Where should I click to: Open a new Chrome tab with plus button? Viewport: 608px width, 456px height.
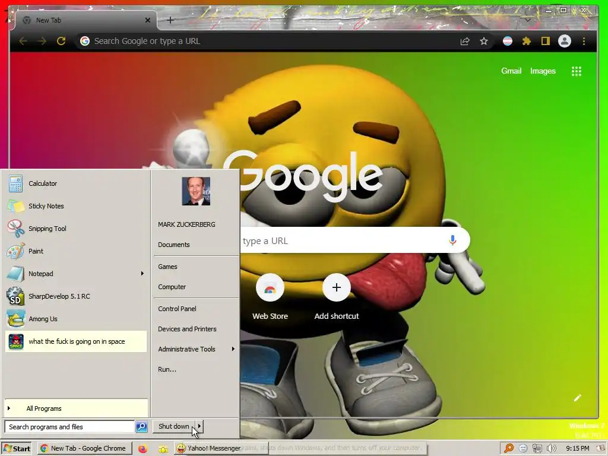pyautogui.click(x=170, y=20)
